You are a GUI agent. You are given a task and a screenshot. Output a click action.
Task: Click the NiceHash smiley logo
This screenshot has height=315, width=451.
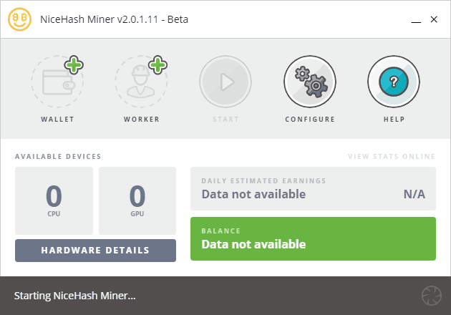(x=19, y=19)
